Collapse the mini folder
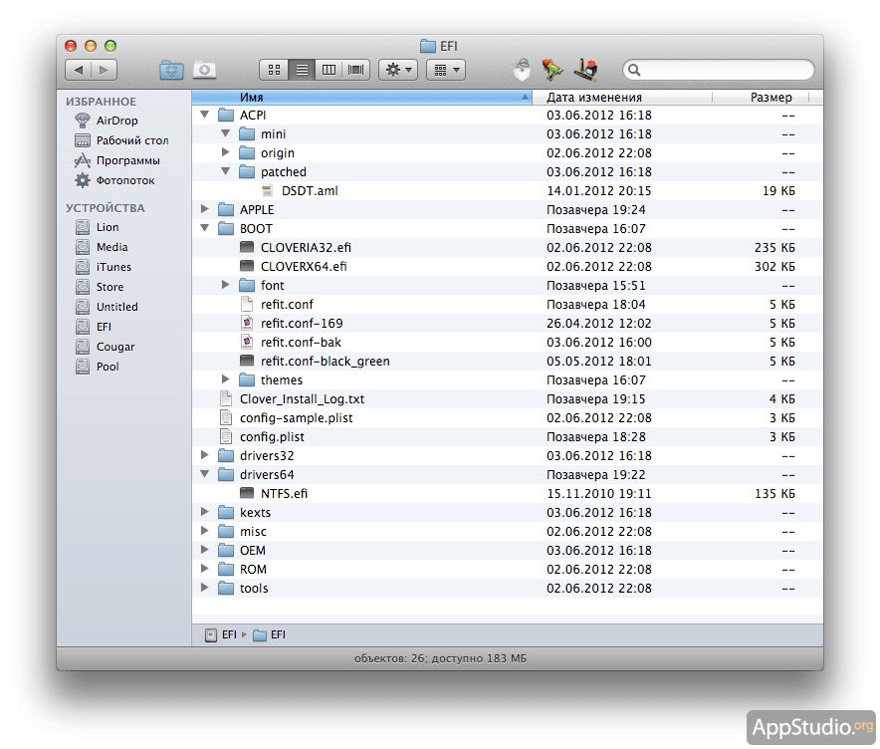 [x=226, y=133]
